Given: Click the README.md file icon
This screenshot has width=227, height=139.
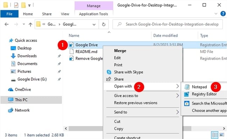Looking at the screenshot, I should pyautogui.click(x=71, y=52).
